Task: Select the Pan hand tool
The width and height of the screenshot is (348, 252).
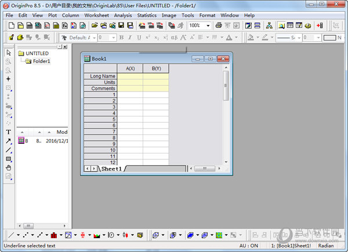Action: tap(9, 168)
